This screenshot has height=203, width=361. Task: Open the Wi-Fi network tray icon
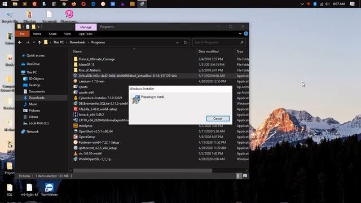tap(322, 4)
